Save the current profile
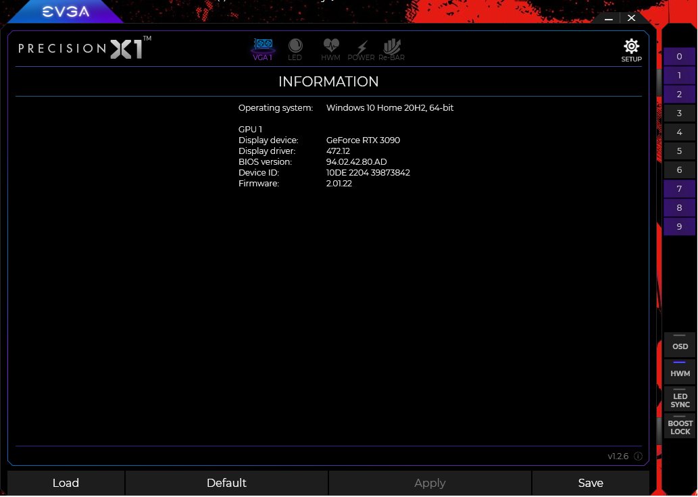This screenshot has height=497, width=698. tap(591, 483)
